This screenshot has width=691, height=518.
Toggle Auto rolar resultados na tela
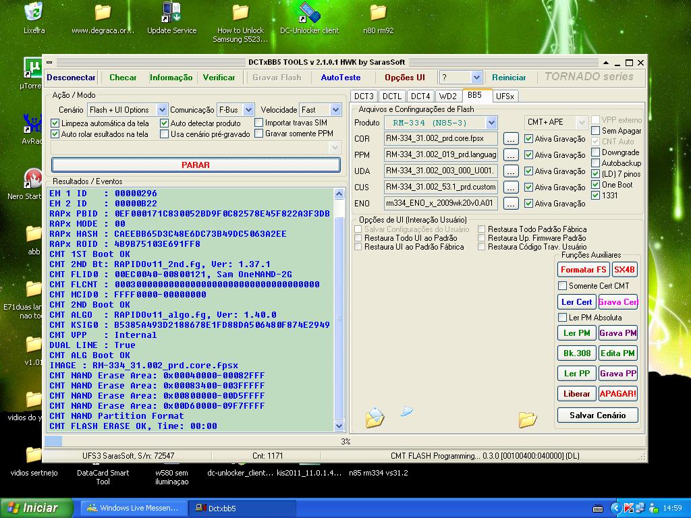click(55, 134)
